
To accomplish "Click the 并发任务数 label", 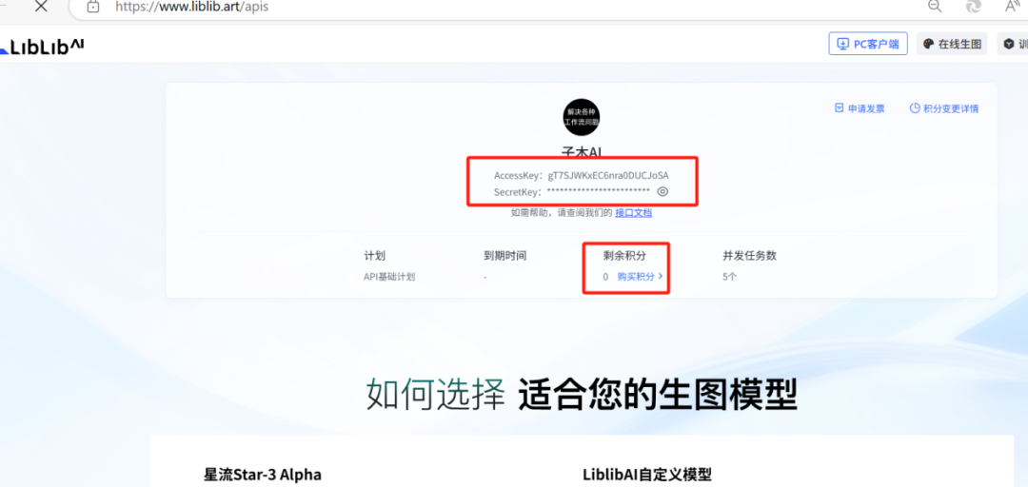I will point(749,256).
